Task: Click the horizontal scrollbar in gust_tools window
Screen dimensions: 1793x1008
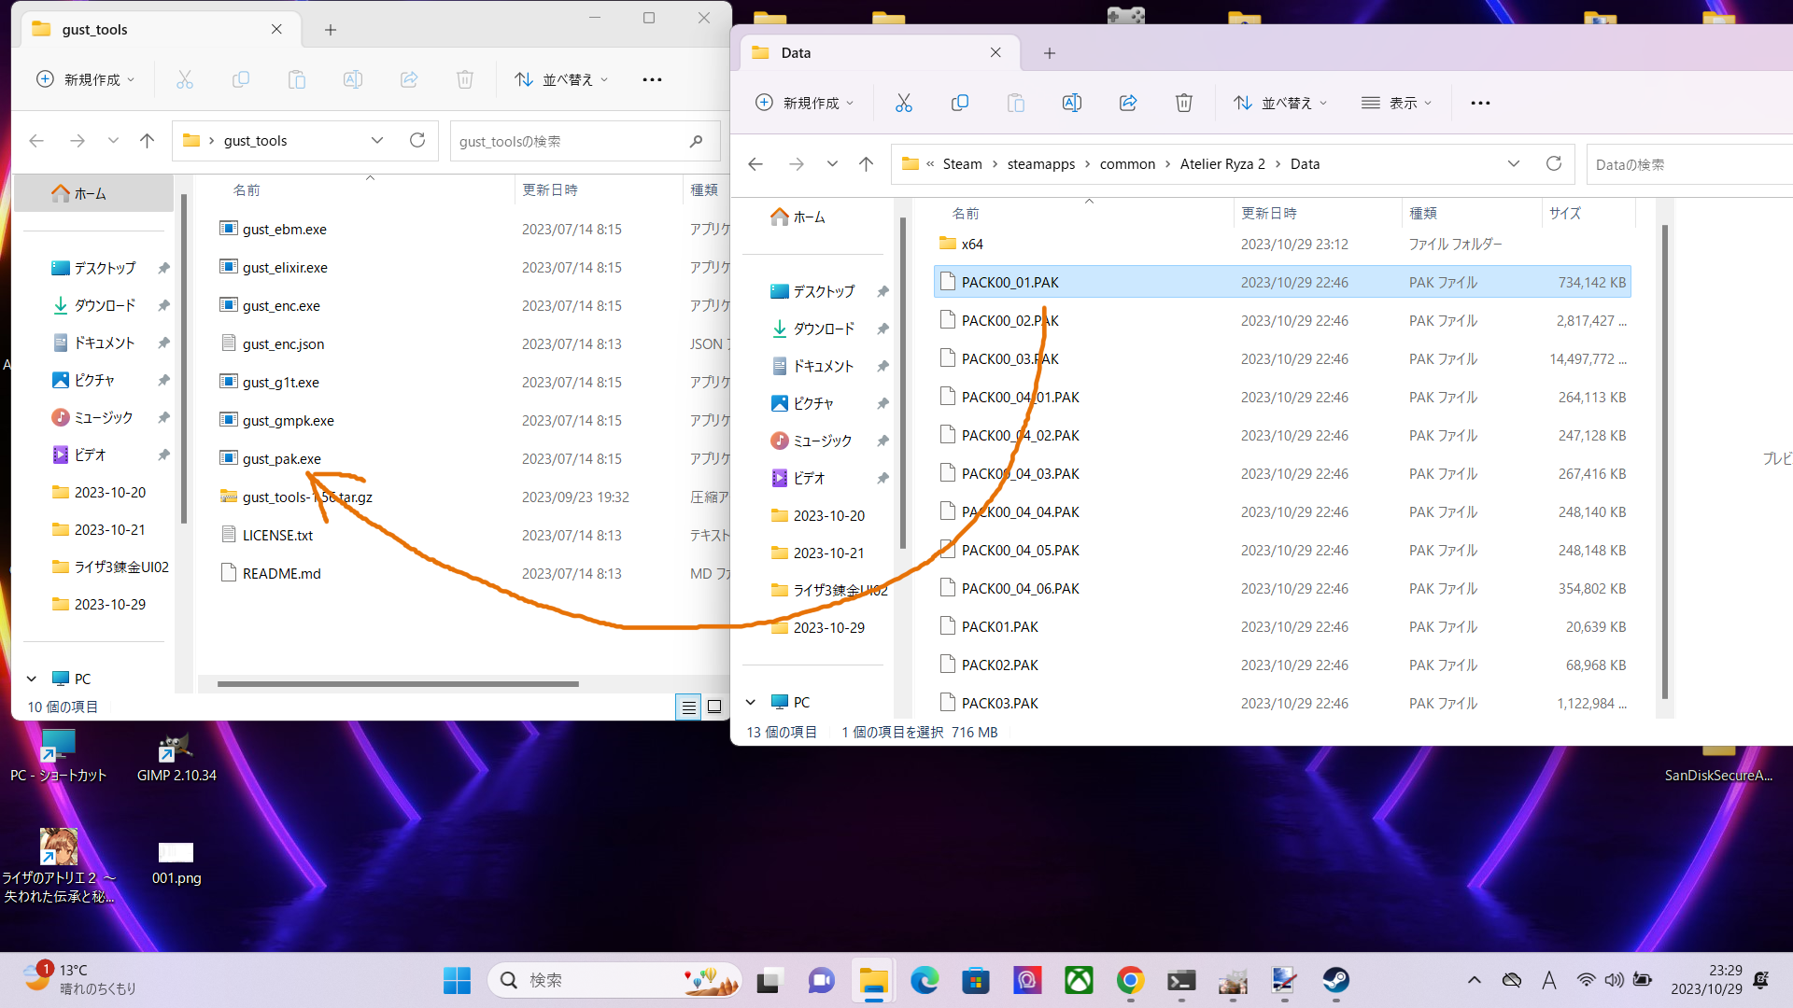Action: [398, 684]
